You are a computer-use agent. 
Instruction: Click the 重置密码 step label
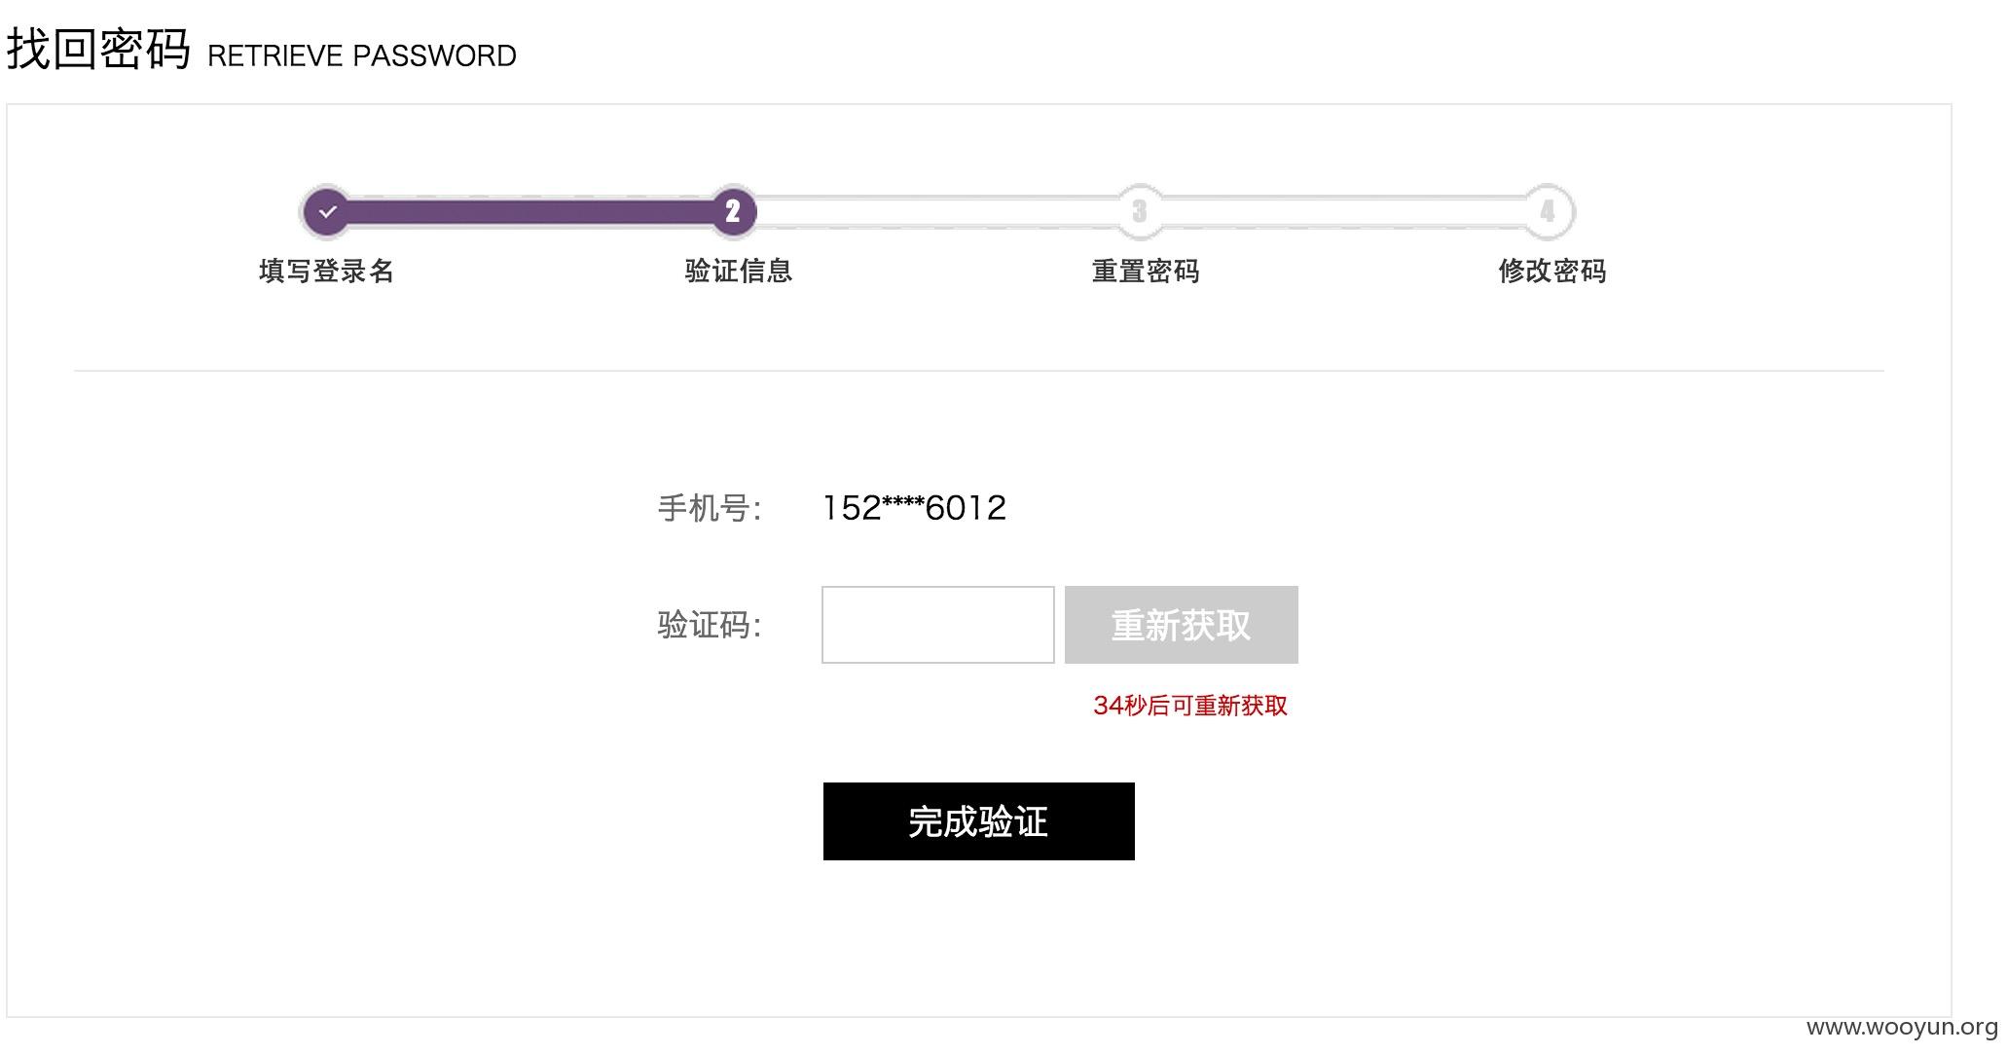point(1146,271)
